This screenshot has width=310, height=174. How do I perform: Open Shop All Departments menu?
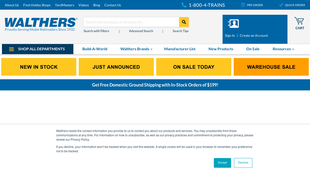pyautogui.click(x=38, y=49)
